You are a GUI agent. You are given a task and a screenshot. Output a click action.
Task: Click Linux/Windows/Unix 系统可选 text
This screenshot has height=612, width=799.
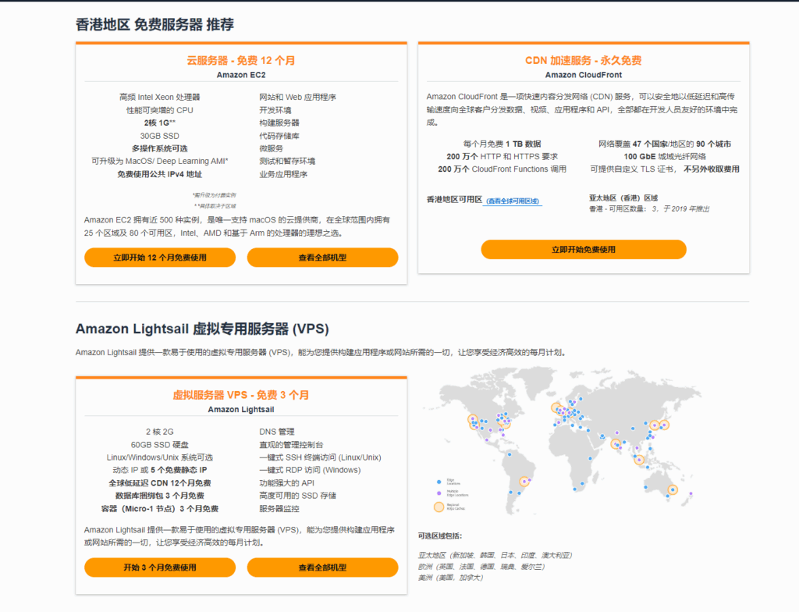(x=159, y=457)
